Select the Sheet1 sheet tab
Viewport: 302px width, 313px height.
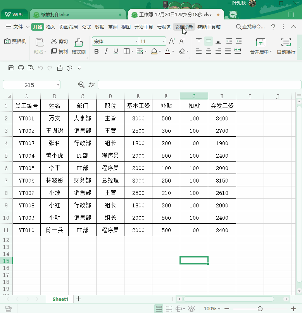(60, 299)
